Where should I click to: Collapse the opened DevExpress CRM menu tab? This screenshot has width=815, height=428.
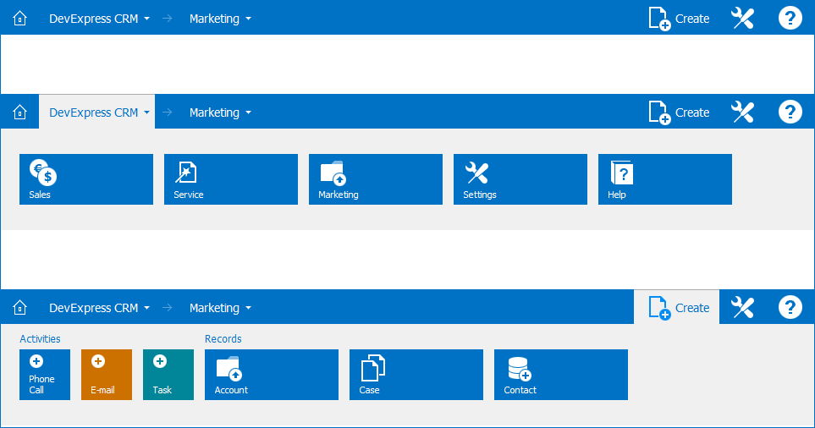(x=97, y=112)
